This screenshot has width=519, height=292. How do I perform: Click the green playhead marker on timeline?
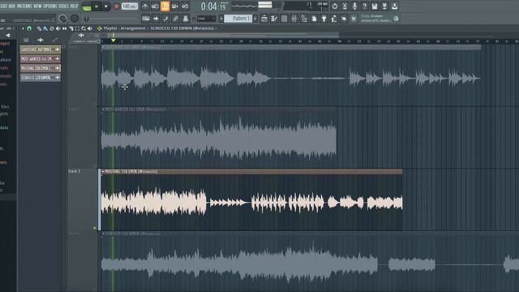coord(114,41)
